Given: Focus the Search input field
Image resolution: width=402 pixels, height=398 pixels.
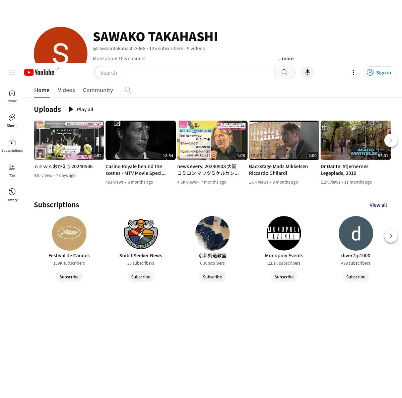Looking at the screenshot, I should click(184, 72).
